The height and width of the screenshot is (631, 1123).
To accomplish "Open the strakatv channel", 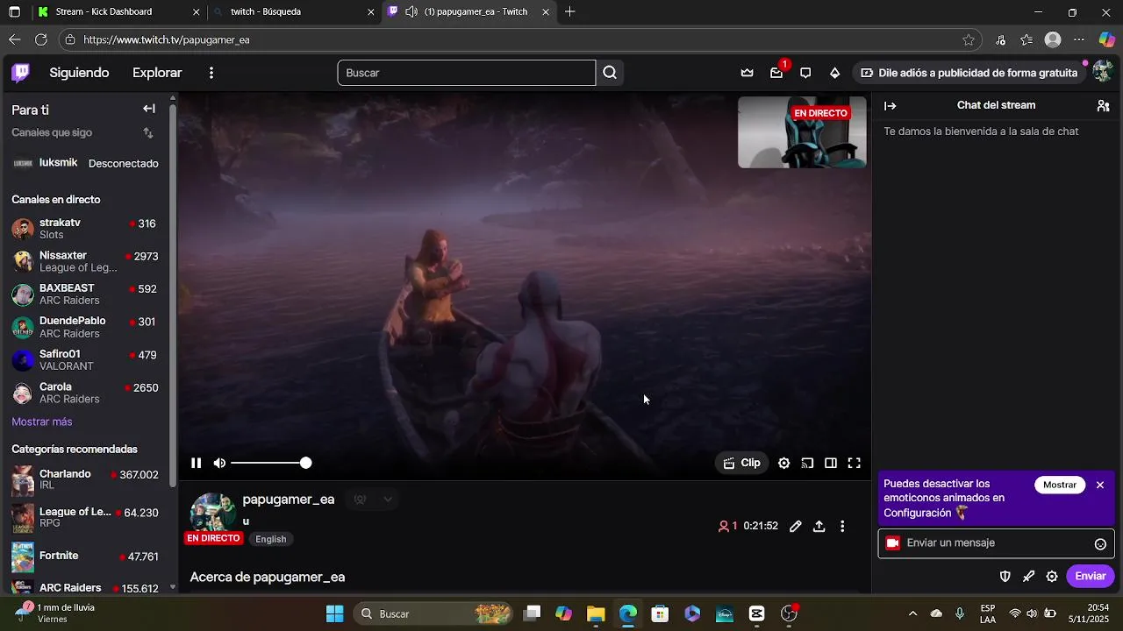I will point(86,229).
